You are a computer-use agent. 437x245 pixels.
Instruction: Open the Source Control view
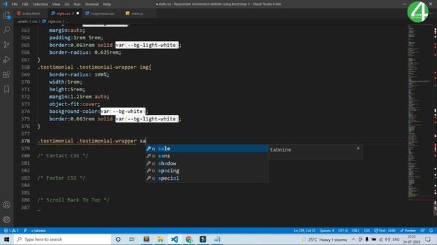pyautogui.click(x=7, y=44)
